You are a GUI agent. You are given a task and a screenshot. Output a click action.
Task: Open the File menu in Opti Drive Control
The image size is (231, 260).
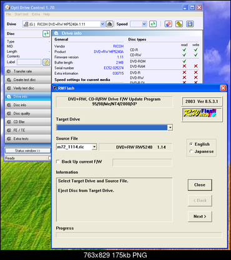[9, 14]
